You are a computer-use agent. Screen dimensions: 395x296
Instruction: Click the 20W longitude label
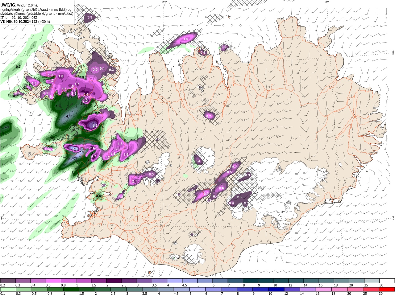(x=164, y=2)
